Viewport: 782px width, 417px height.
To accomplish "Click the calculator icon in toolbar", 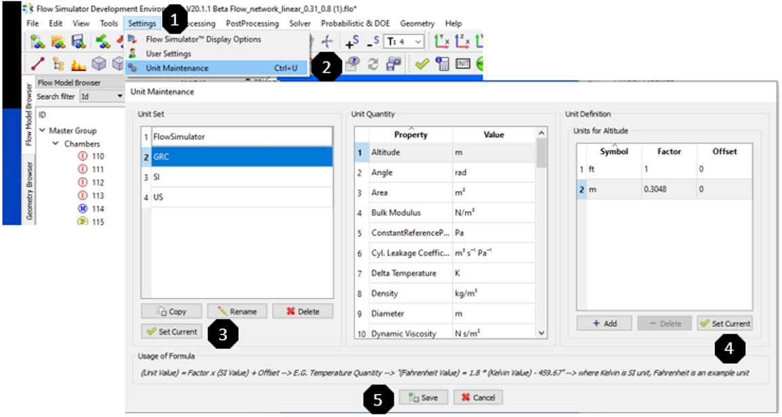I will tap(443, 64).
